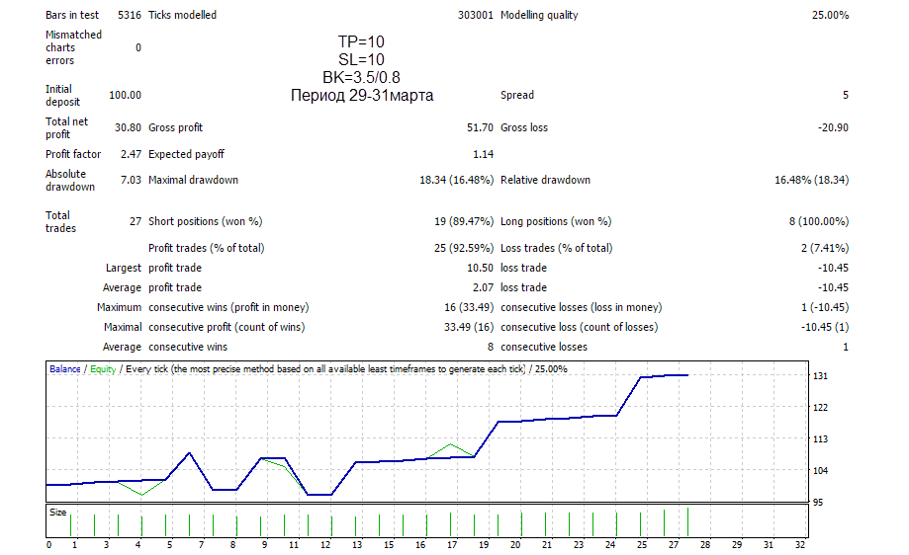Click the X axis label 32
Viewport: 909px width, 555px height.
pyautogui.click(x=800, y=544)
